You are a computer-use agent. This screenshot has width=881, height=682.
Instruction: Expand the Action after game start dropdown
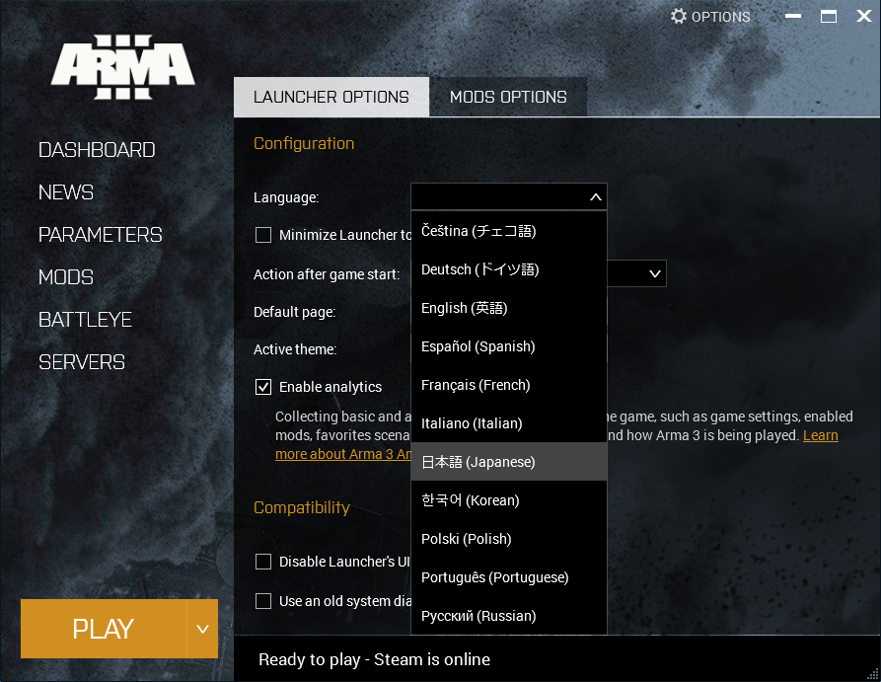pos(654,273)
